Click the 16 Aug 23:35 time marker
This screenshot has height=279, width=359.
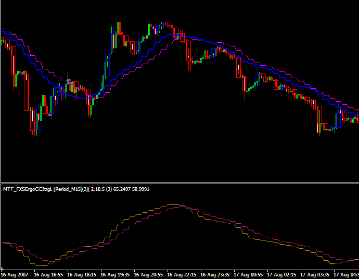pyautogui.click(x=215, y=275)
